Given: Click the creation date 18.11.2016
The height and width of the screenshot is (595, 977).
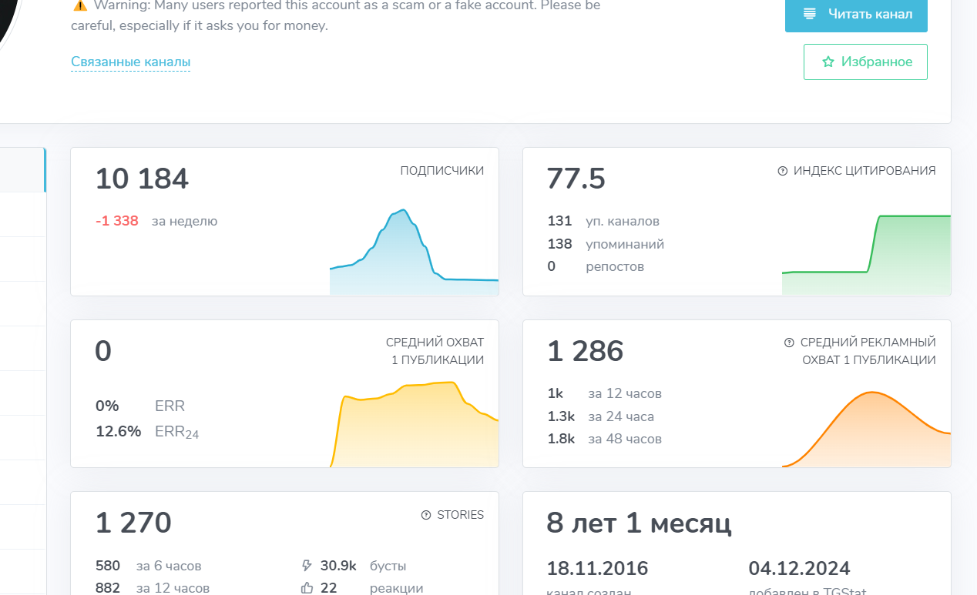Looking at the screenshot, I should point(598,569).
